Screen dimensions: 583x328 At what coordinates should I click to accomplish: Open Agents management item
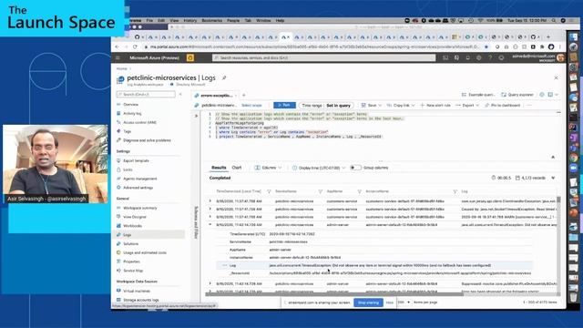[139, 179]
